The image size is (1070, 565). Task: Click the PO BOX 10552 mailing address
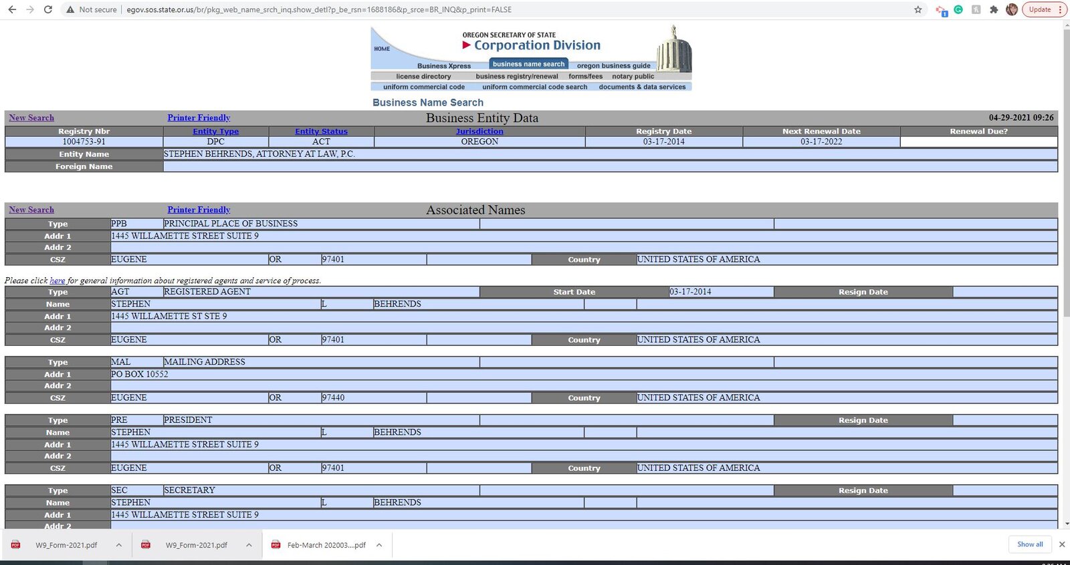pyautogui.click(x=140, y=374)
